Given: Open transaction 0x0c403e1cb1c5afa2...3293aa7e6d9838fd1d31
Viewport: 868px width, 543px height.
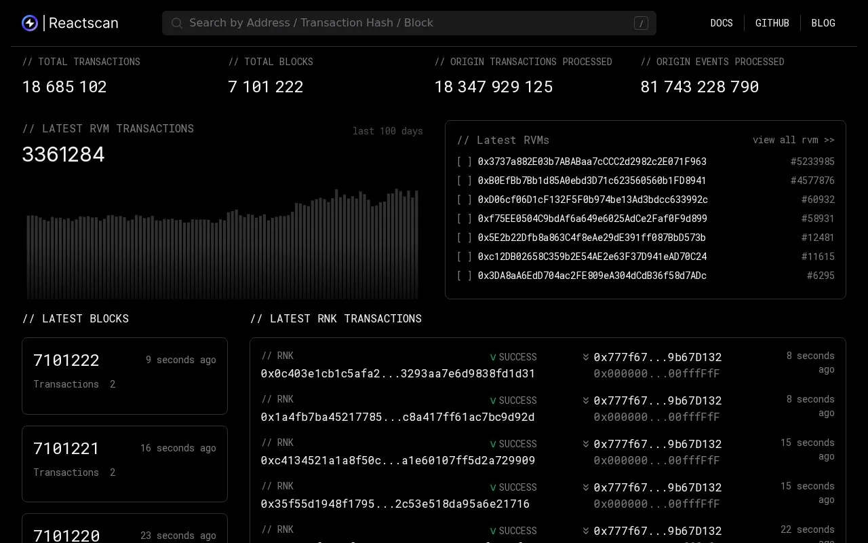Looking at the screenshot, I should pyautogui.click(x=398, y=373).
